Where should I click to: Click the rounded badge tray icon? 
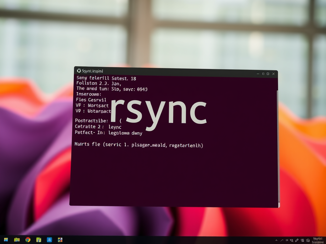pyautogui.click(x=308, y=240)
